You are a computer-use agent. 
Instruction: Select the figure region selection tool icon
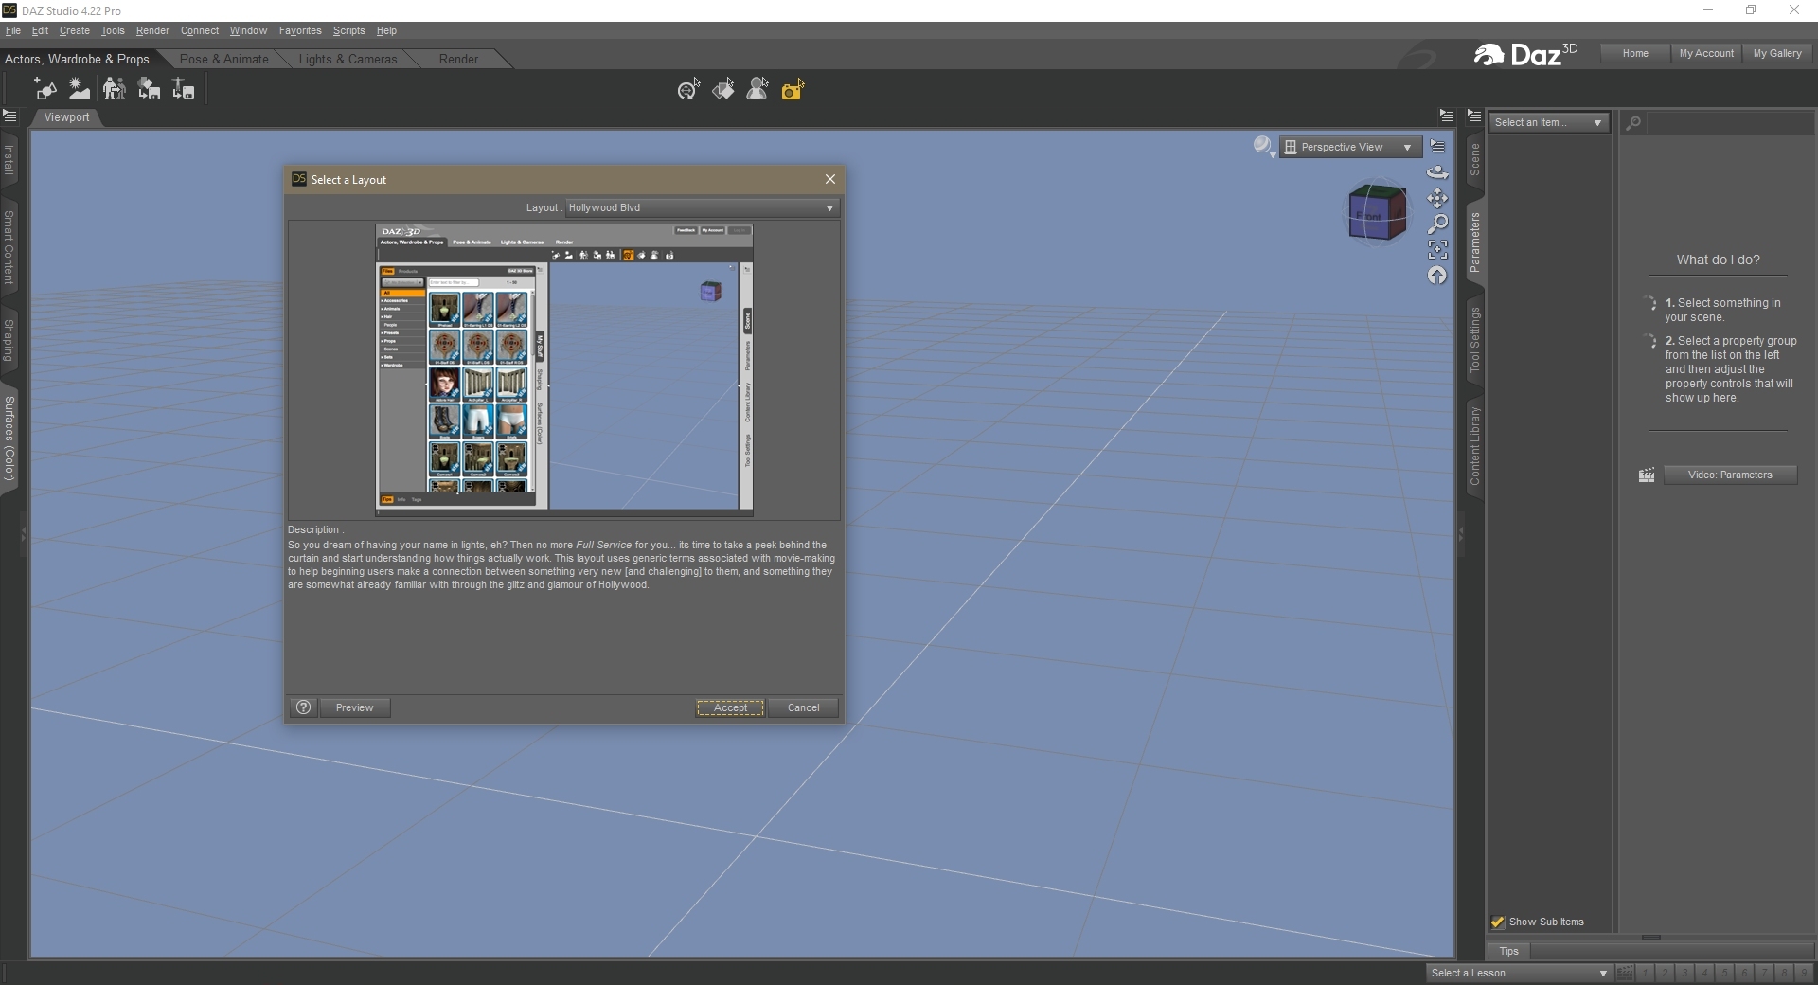point(757,89)
